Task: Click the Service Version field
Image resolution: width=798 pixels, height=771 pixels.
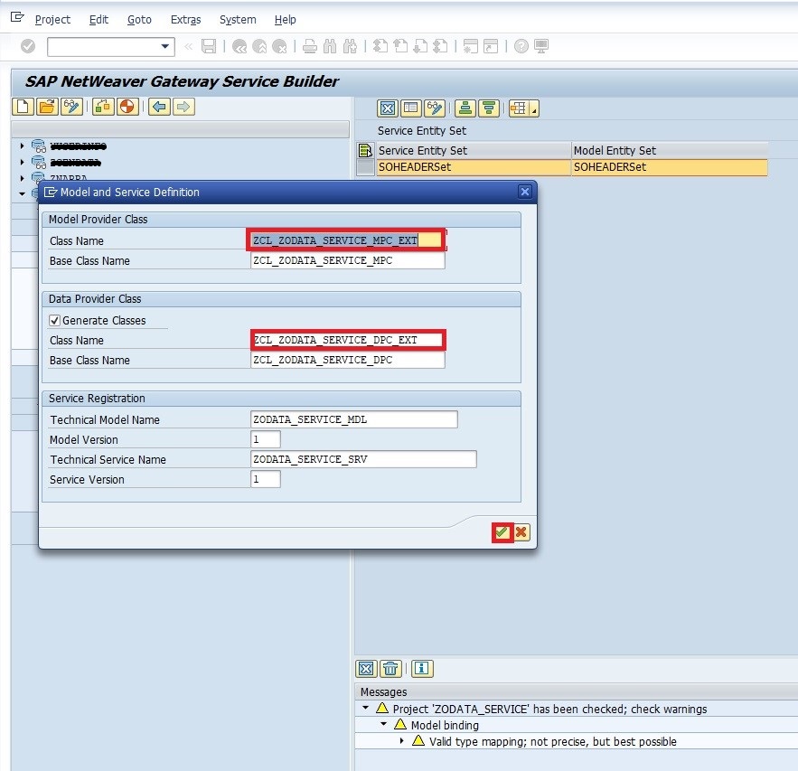Action: tap(265, 479)
